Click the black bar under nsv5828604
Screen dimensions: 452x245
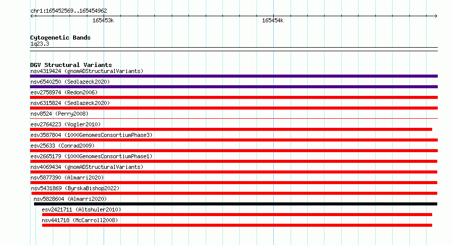coord(236,204)
